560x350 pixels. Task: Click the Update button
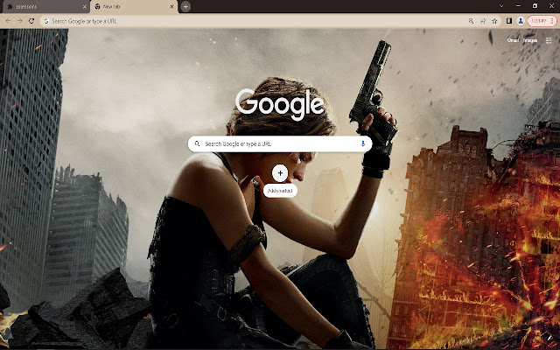coord(542,21)
